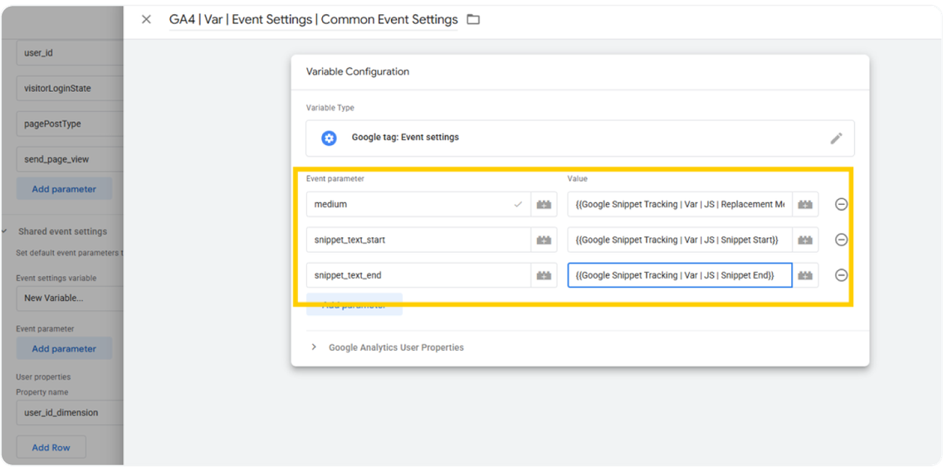Image resolution: width=943 pixels, height=471 pixels.
Task: Open variable picker beside snippet_text_start name
Action: click(x=545, y=240)
